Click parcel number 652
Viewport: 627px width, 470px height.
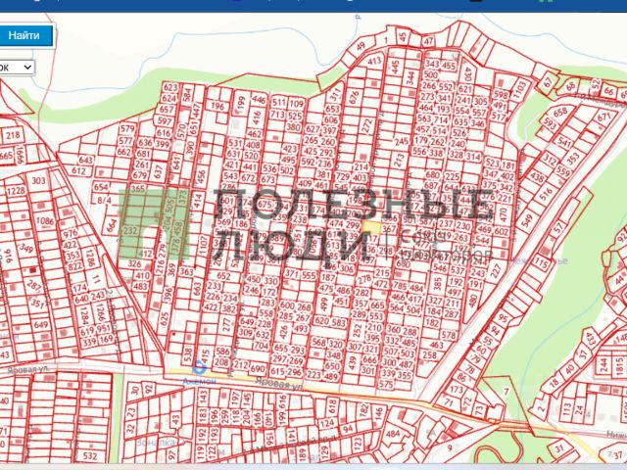(223, 275)
